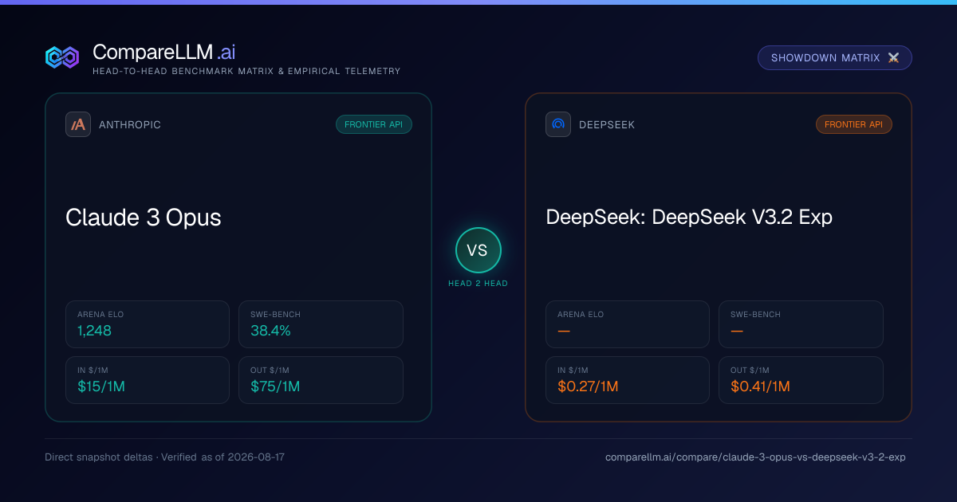Click the VS circle badge

478,250
